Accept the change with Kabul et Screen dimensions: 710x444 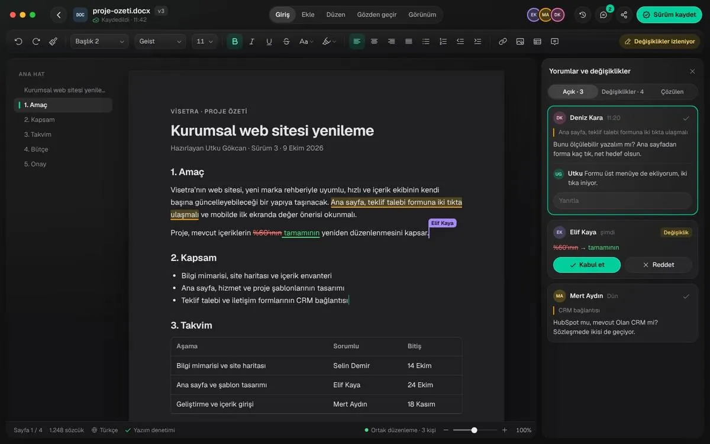(587, 265)
